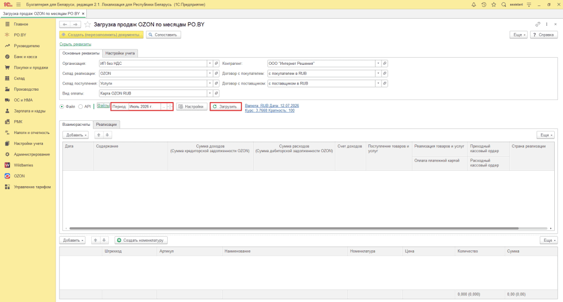
Task: Copy link to this form icon
Action: tap(538, 24)
